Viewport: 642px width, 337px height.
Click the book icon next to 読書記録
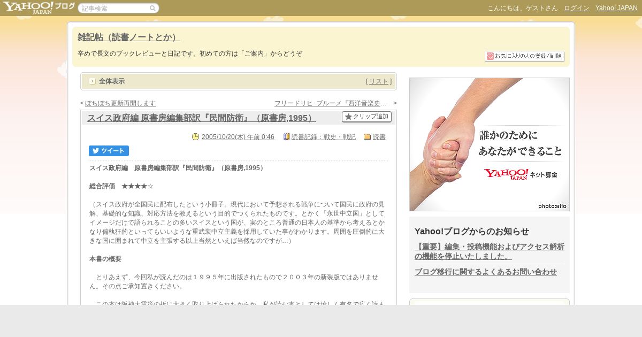coord(286,137)
